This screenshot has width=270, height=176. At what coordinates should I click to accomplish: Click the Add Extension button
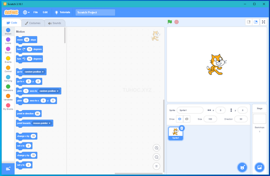point(8,169)
